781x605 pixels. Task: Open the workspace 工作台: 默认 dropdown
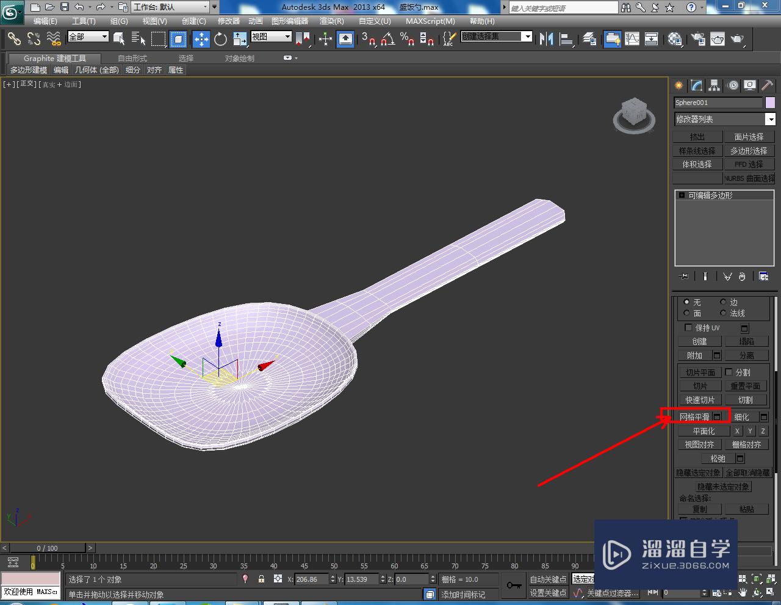pyautogui.click(x=171, y=7)
